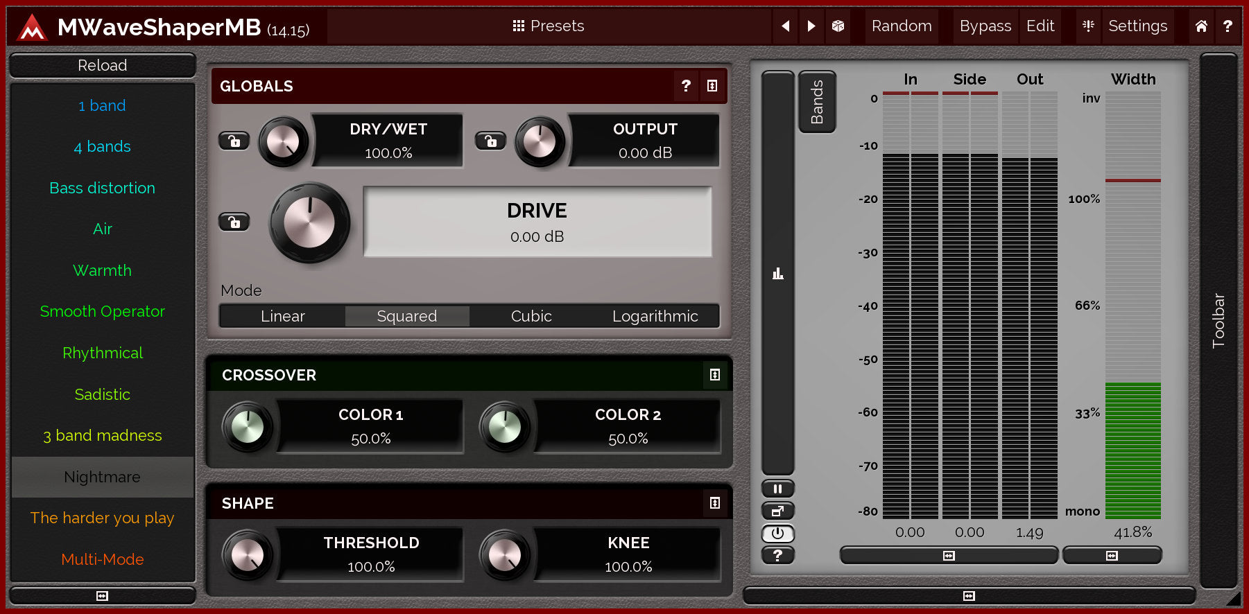The height and width of the screenshot is (614, 1249).
Task: Click the meter popout window icon
Action: pos(777,511)
